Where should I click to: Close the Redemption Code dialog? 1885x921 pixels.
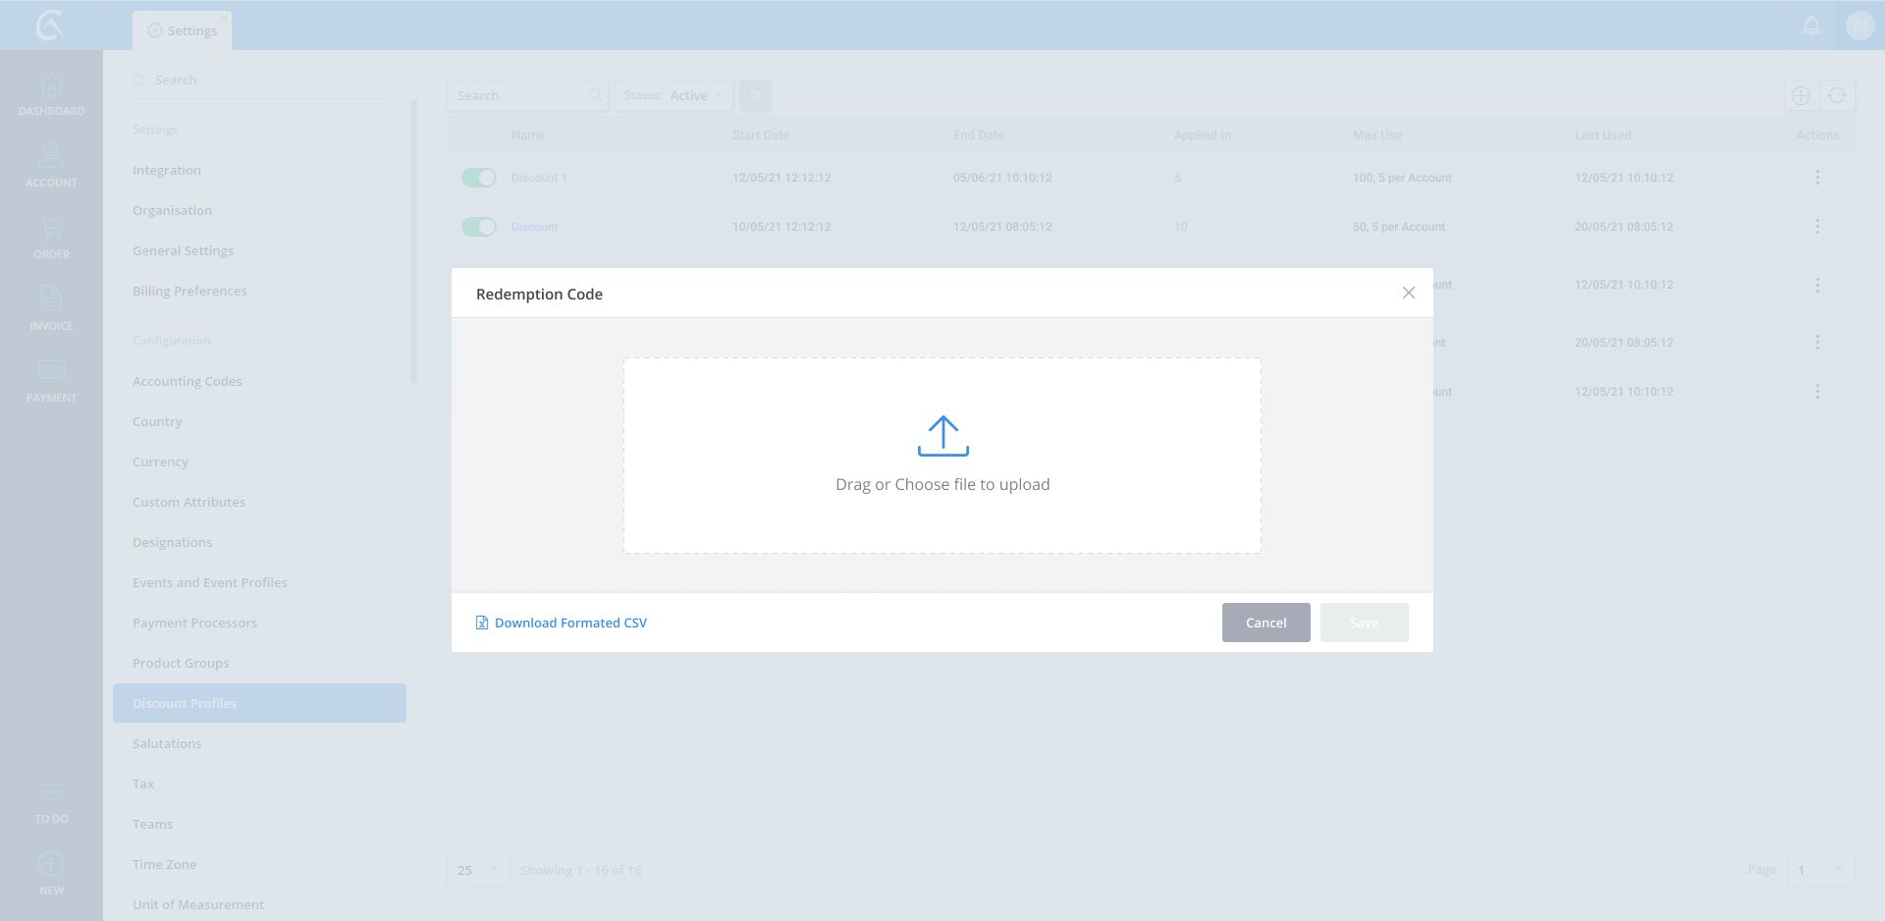tap(1408, 293)
